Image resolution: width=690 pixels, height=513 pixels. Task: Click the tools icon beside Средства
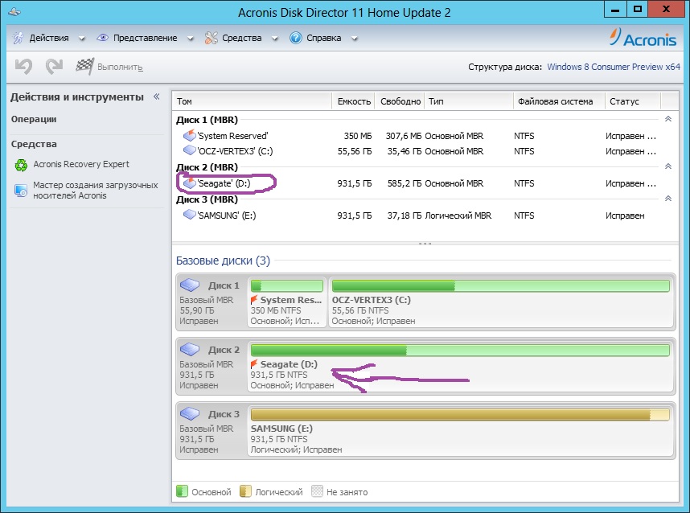pyautogui.click(x=212, y=39)
